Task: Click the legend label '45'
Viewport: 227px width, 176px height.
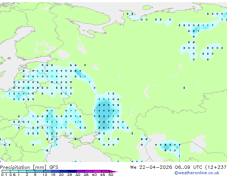Action: (102, 175)
